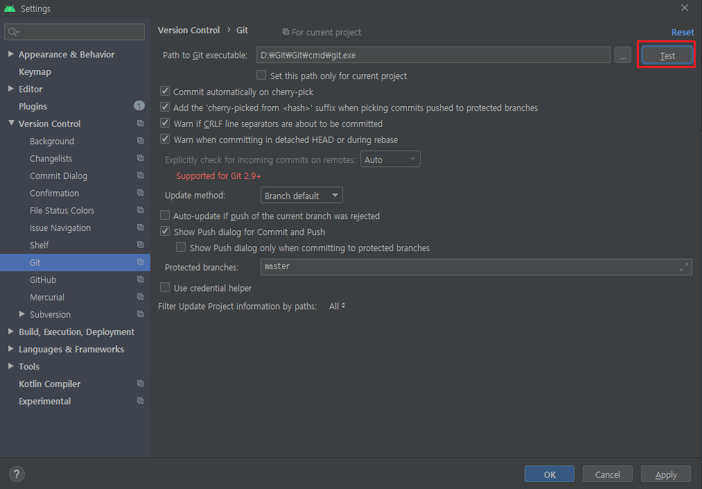Click the settings search field

74,32
